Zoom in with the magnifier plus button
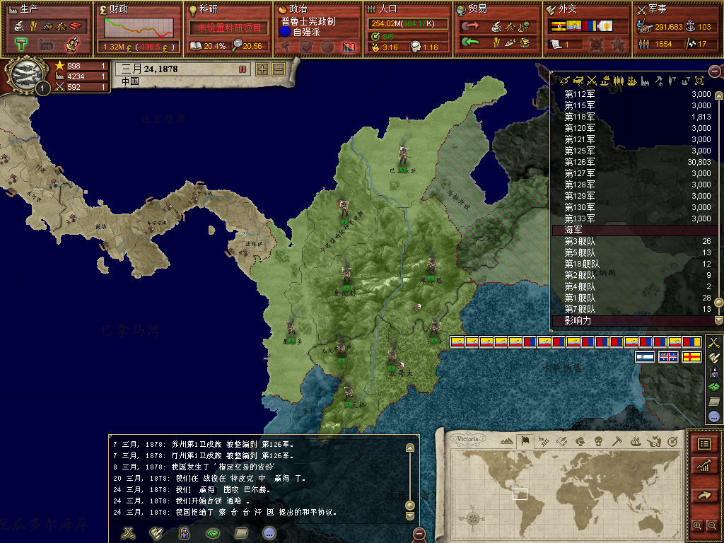Screen dimensions: 724x543 point(697,525)
